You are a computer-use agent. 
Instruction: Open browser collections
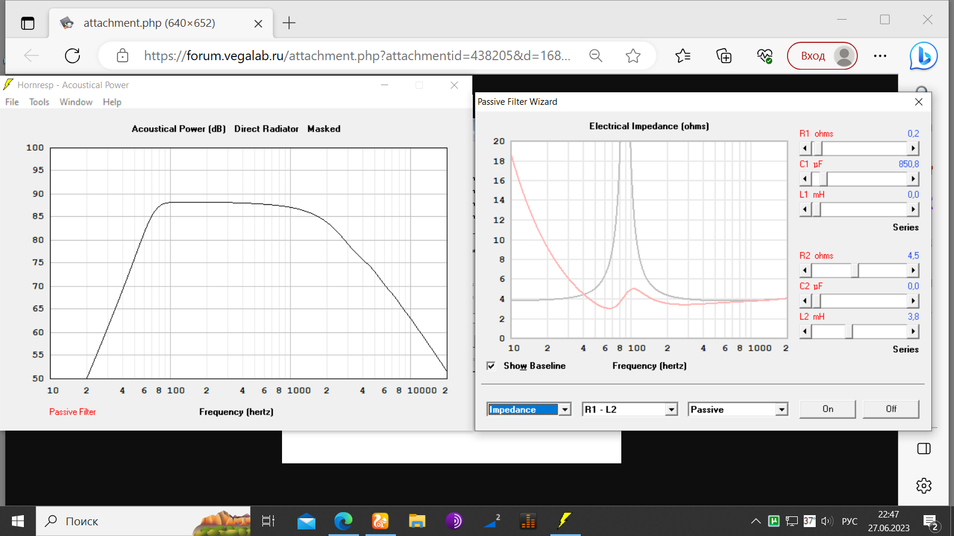[x=724, y=56]
